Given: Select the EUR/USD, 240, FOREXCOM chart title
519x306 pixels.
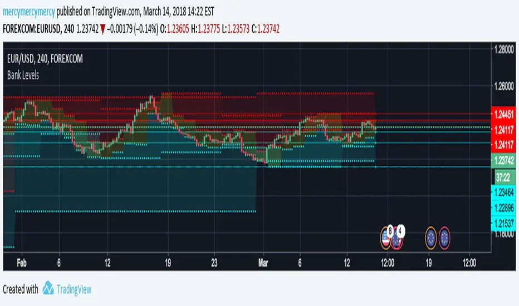Looking at the screenshot, I should pos(45,59).
